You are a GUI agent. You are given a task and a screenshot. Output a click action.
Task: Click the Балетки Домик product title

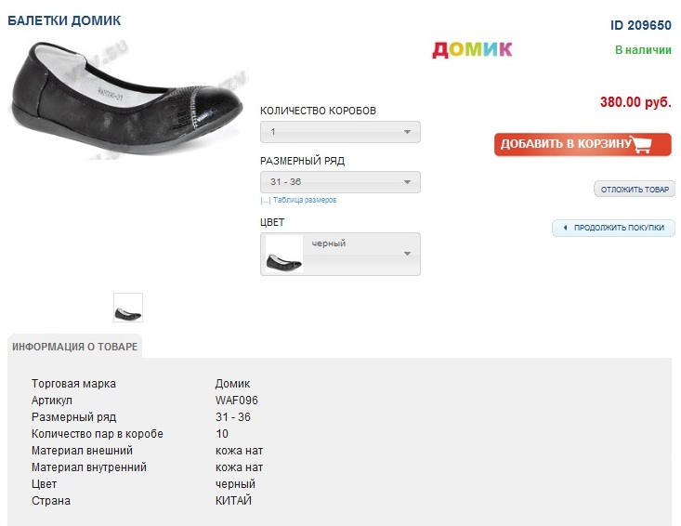[64, 20]
